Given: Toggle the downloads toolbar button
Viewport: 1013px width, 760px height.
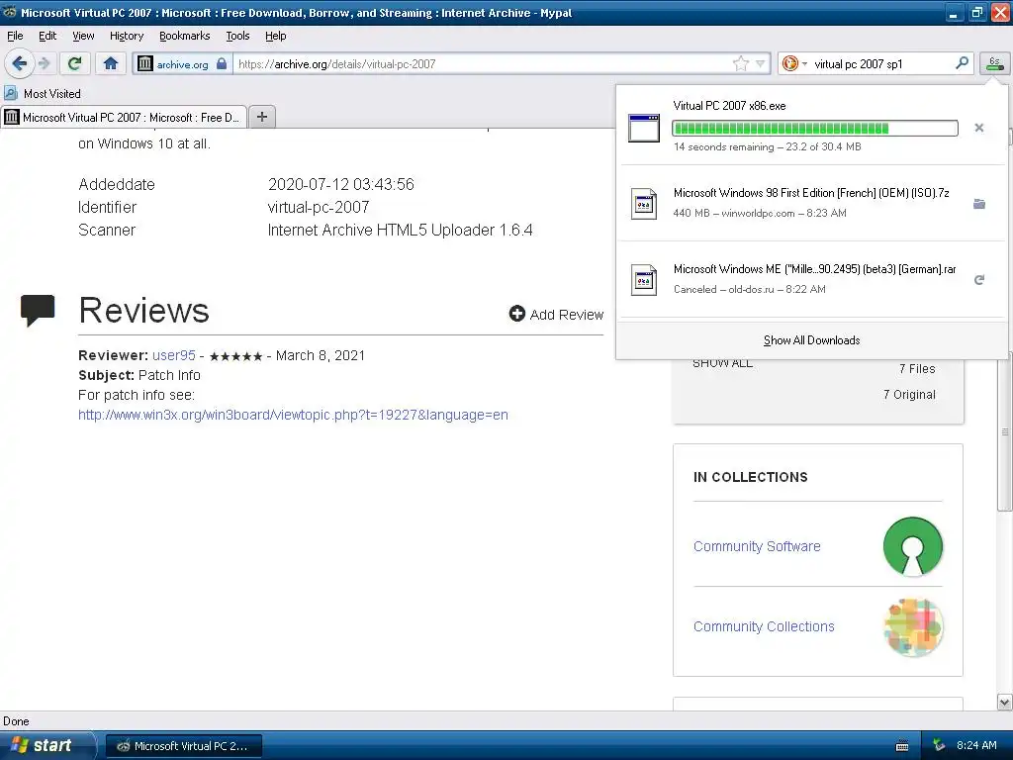Looking at the screenshot, I should pyautogui.click(x=994, y=63).
